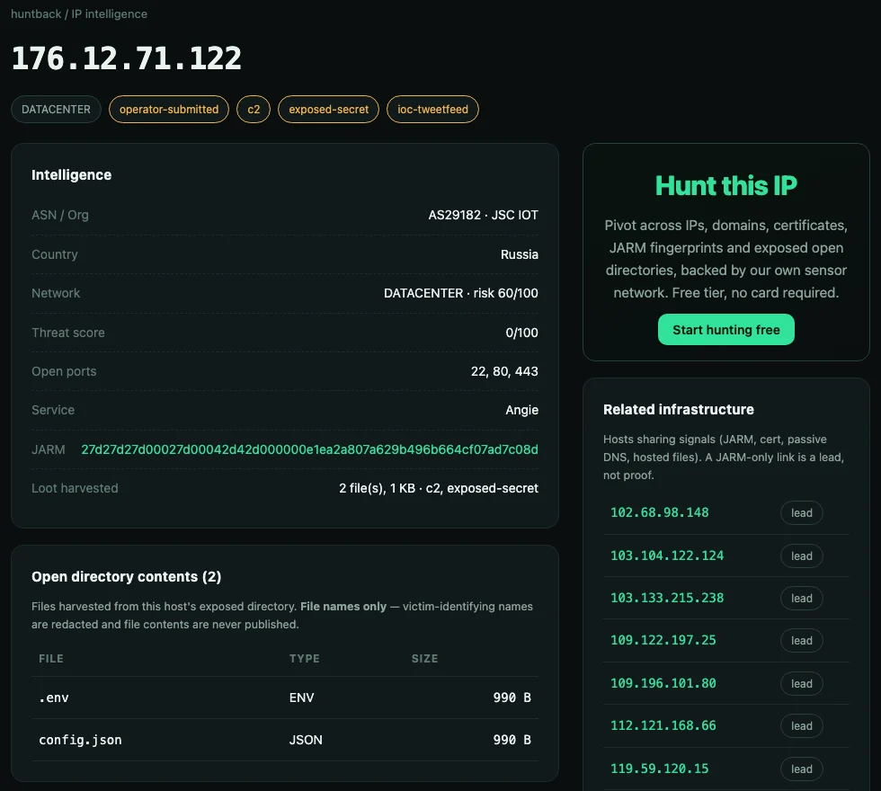Select the 0/100 threat score value
Viewport: 881px width, 791px height.
521,333
